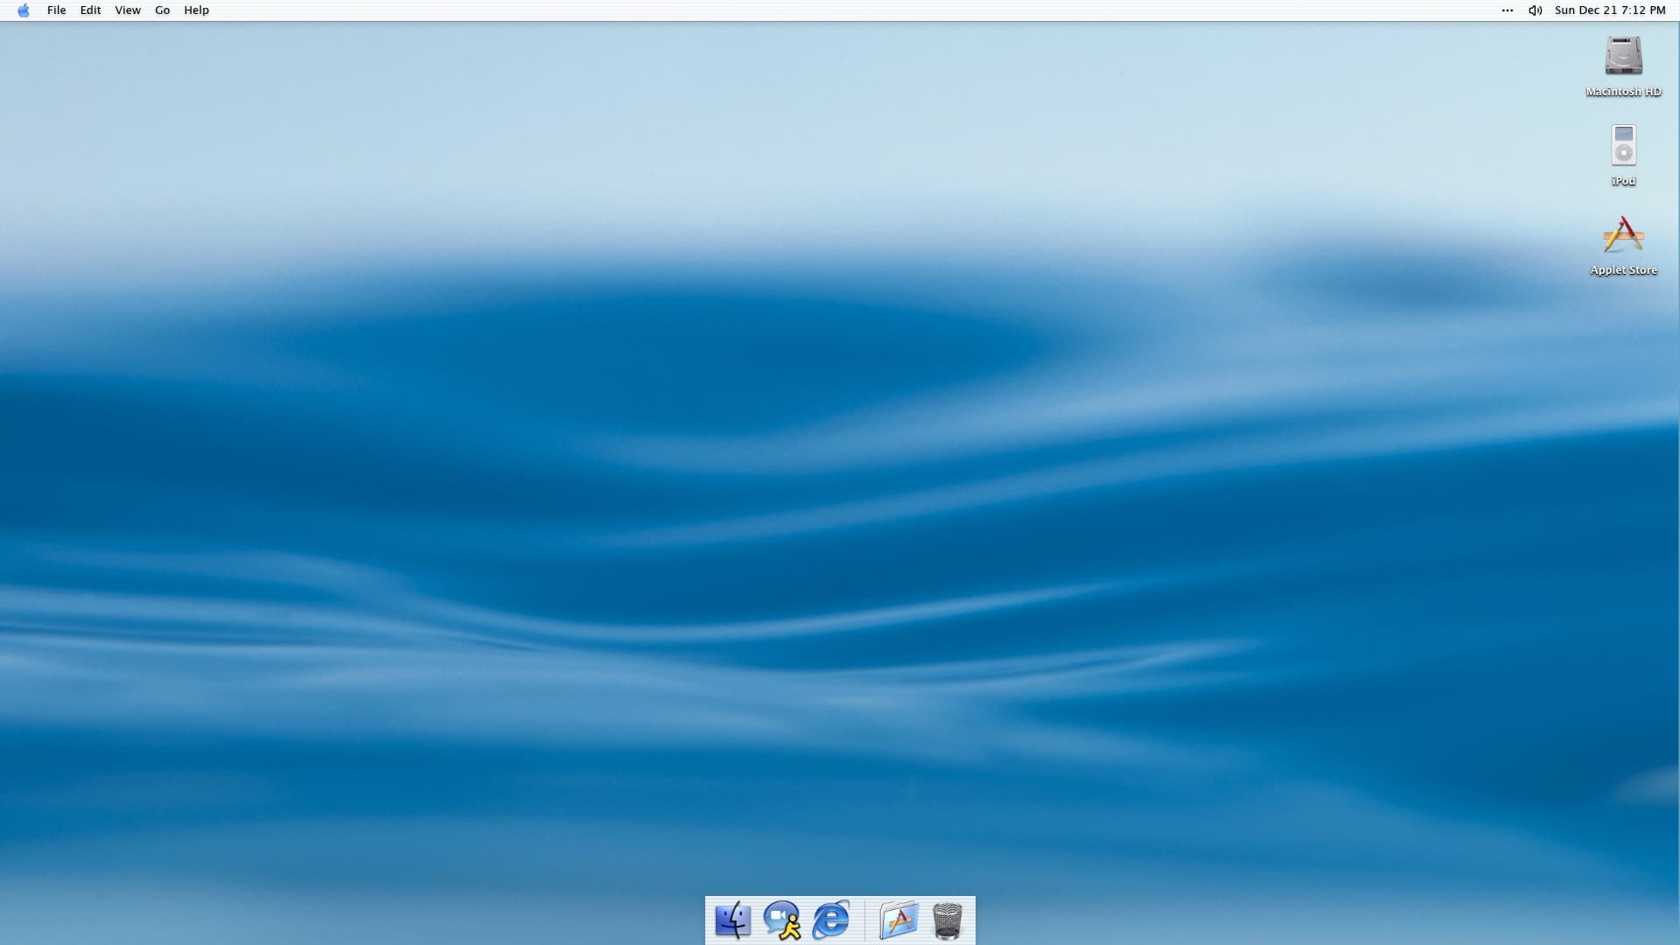Launch iChat from the dock
Viewport: 1680px width, 945px height.
pyautogui.click(x=781, y=920)
